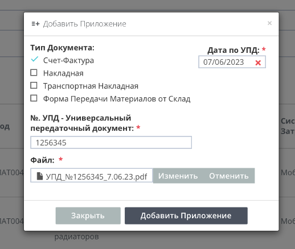Check the Накладная checkbox

34,73
